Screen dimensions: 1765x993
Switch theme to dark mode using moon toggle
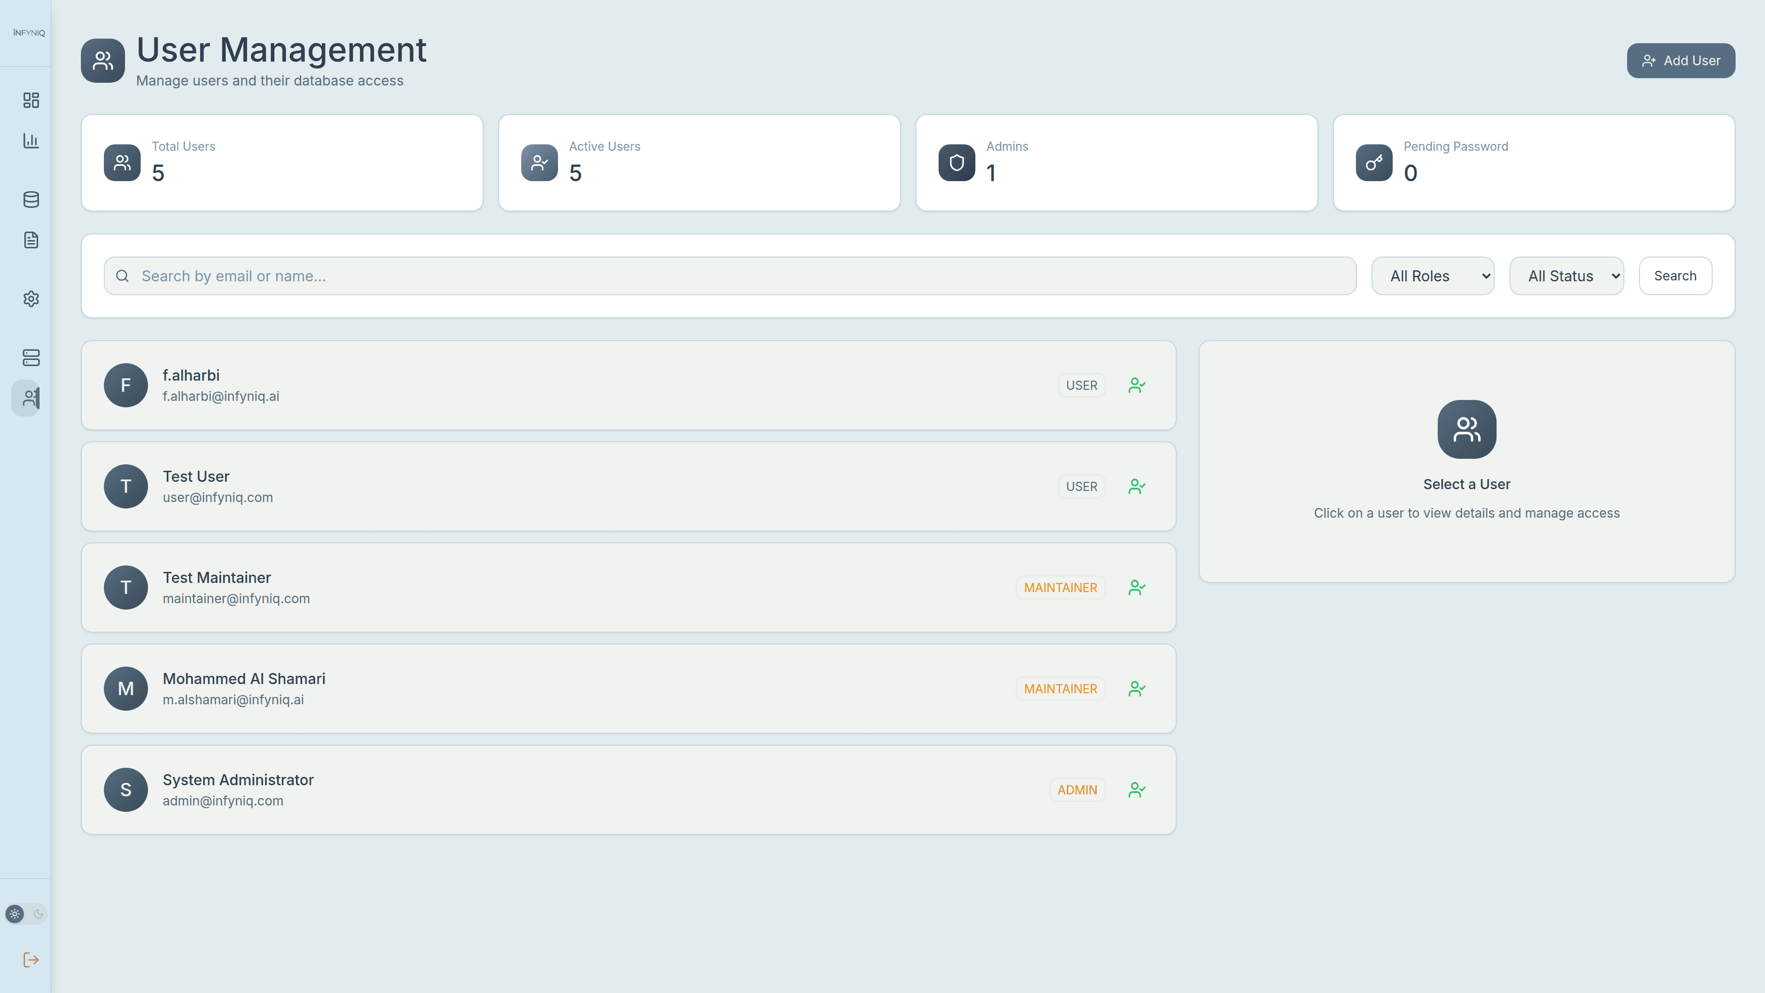tap(38, 913)
